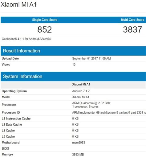Image resolution: width=146 pixels, height=157 pixels.
Task: Select the L2 Cache 0 KB value
Action: coord(75,131)
